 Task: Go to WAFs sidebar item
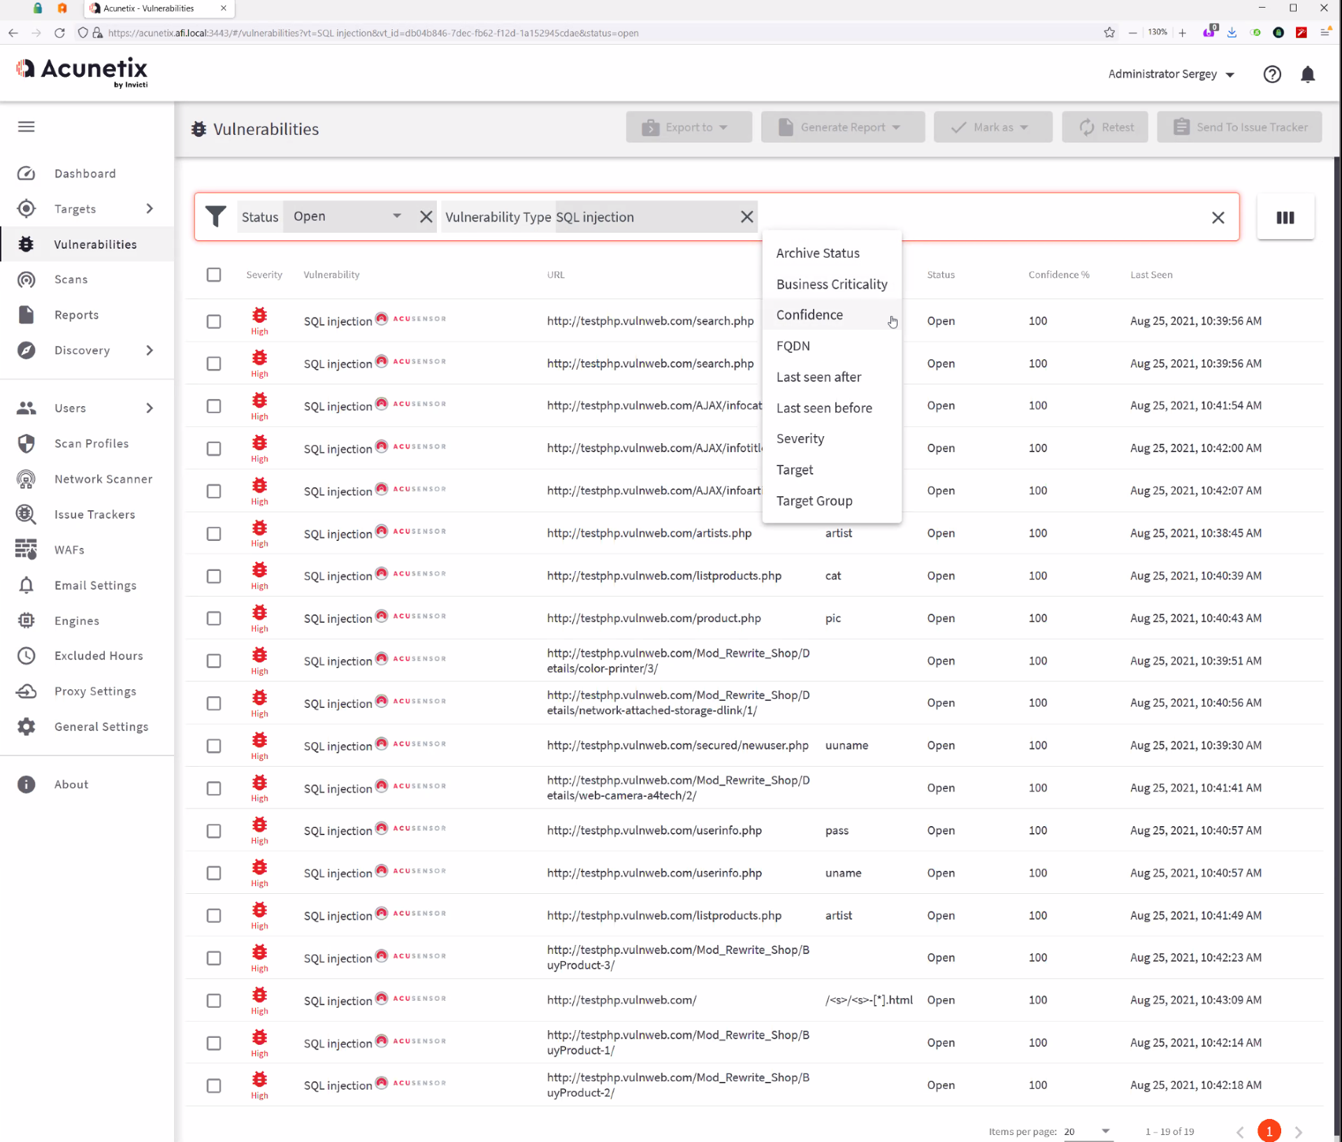click(69, 549)
